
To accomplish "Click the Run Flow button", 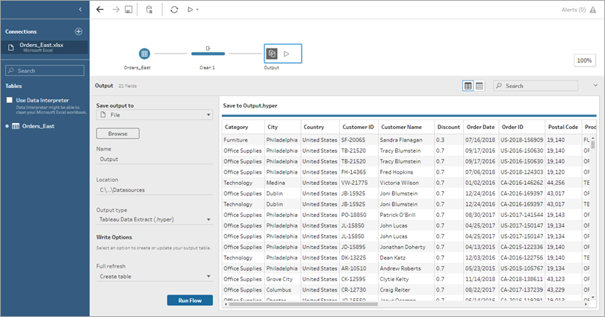I will (x=190, y=301).
